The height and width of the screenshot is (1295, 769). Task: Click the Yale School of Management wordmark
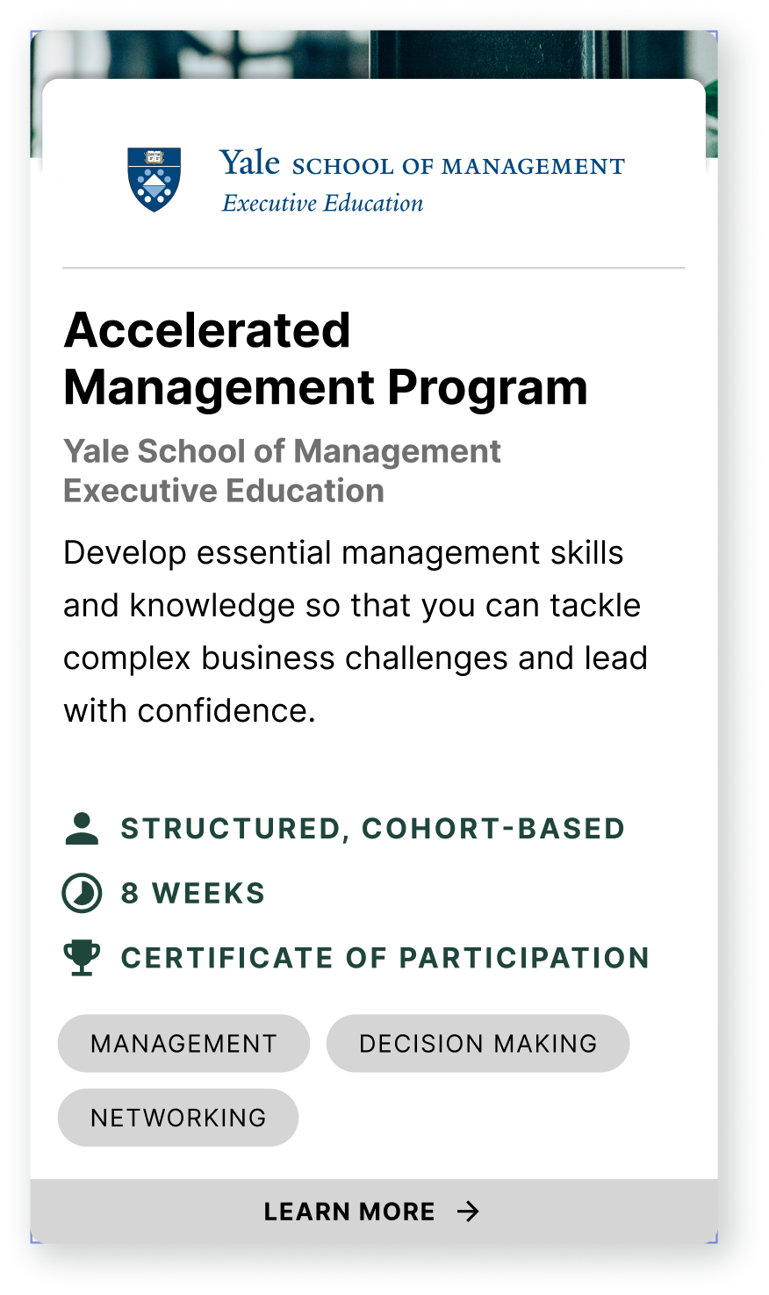point(421,164)
